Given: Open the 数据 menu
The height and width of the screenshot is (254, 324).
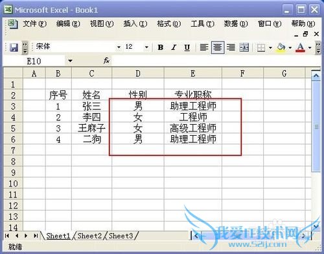Looking at the screenshot, I should click(x=236, y=23).
